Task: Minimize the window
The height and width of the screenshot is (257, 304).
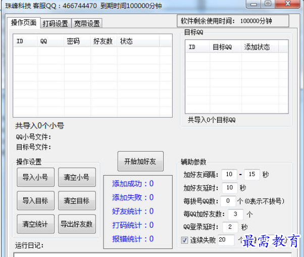Action: point(254,4)
